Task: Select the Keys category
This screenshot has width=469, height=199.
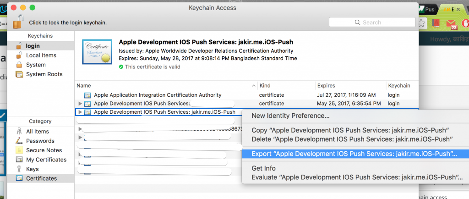Action: [33, 169]
